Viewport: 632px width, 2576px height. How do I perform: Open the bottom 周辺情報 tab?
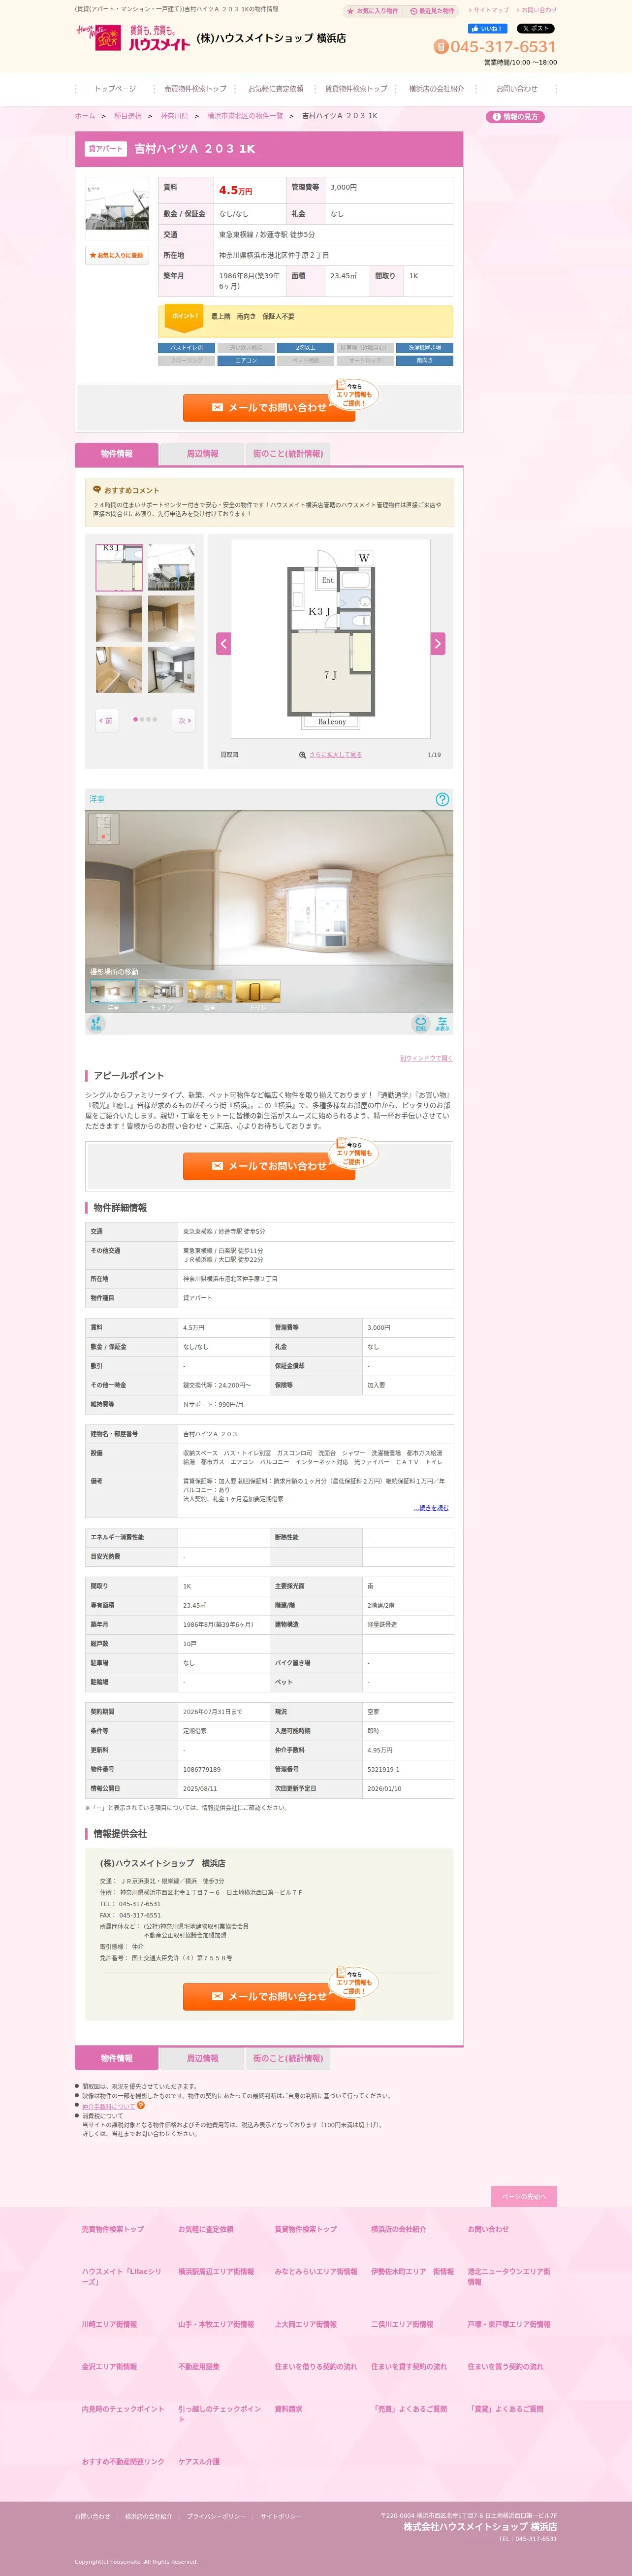point(202,2059)
